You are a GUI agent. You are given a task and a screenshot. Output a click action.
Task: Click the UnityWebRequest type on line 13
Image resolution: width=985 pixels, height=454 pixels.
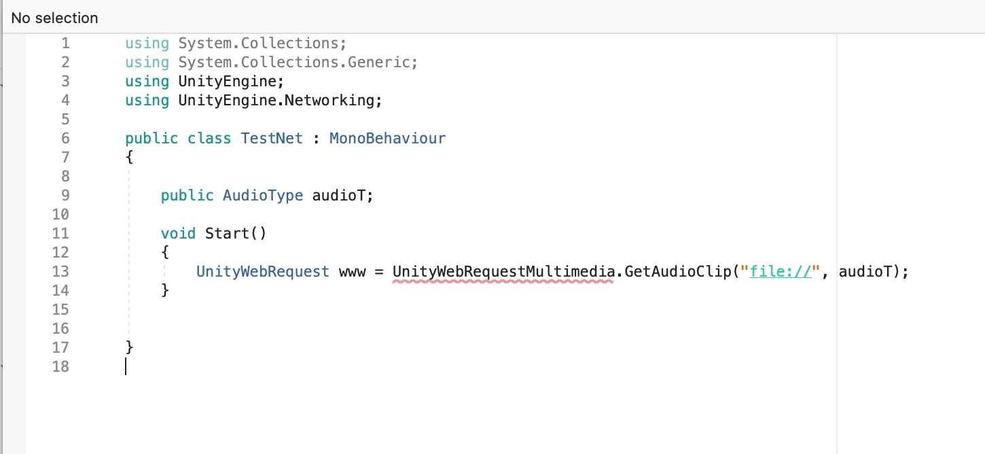pyautogui.click(x=263, y=272)
